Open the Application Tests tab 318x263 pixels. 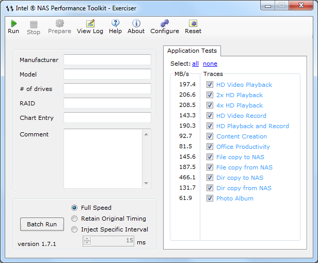[x=192, y=51]
